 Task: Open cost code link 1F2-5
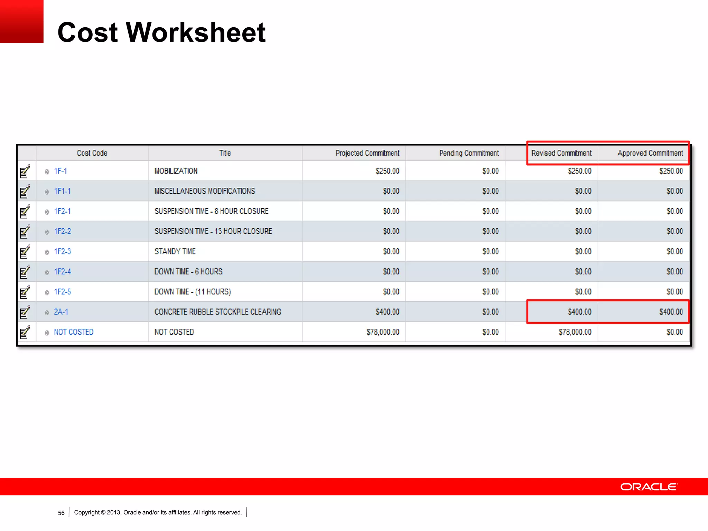[x=63, y=292]
